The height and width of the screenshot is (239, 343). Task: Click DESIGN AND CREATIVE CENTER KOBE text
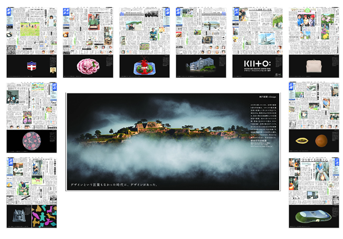[257, 70]
